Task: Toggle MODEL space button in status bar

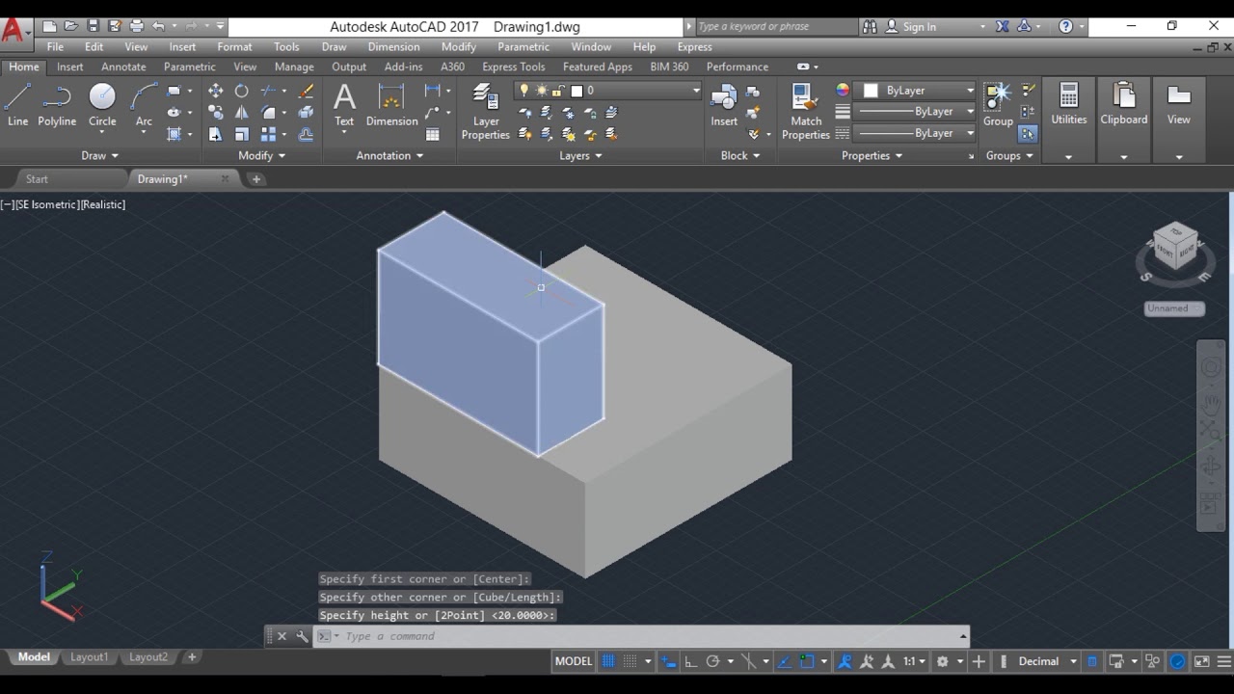Action: pyautogui.click(x=574, y=661)
